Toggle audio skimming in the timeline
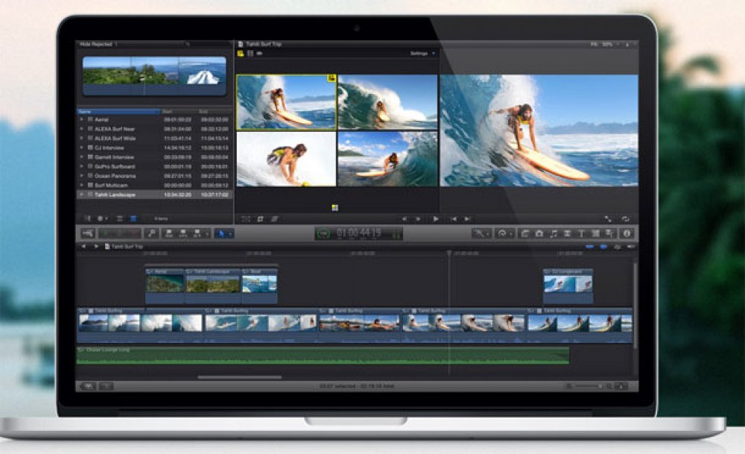The width and height of the screenshot is (745, 454). coord(603,247)
